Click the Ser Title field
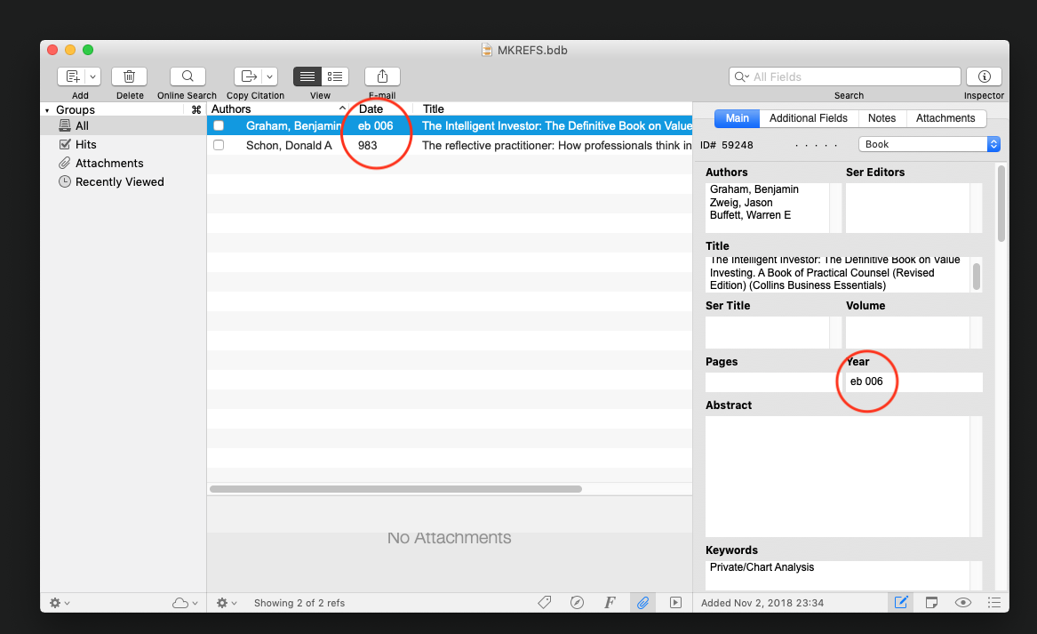This screenshot has width=1037, height=634. 767,333
